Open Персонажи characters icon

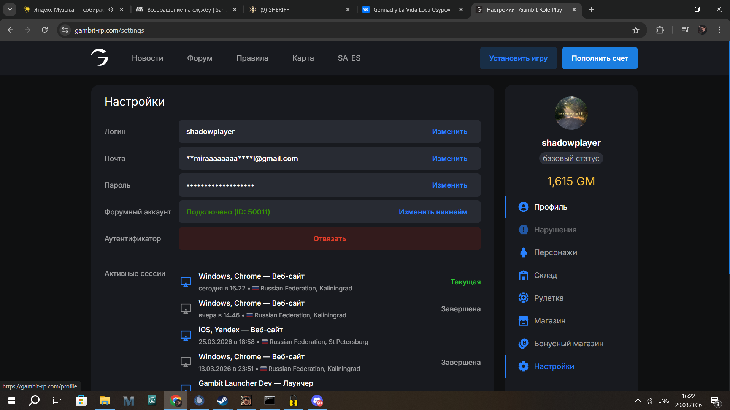524,252
